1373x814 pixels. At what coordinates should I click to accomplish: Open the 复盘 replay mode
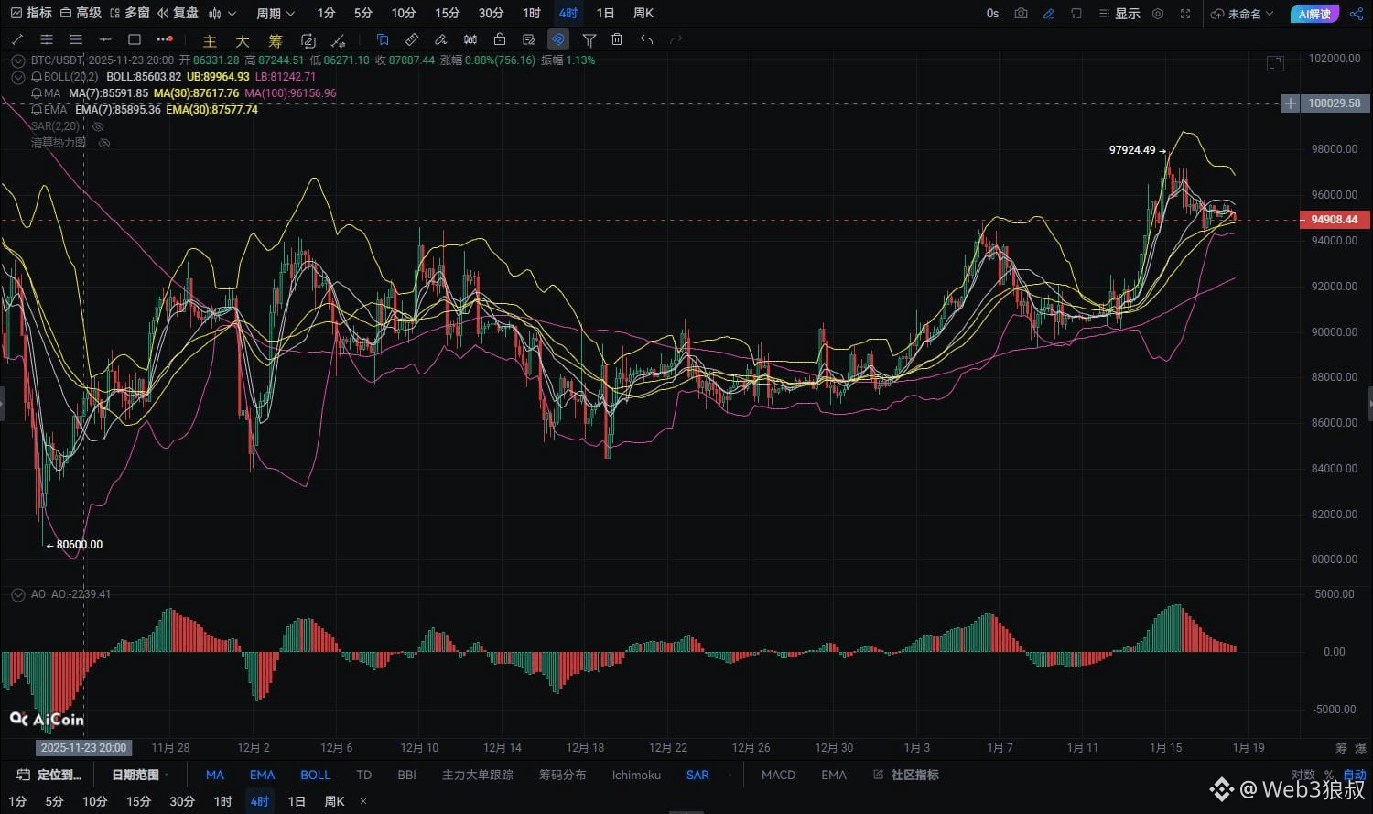click(178, 14)
